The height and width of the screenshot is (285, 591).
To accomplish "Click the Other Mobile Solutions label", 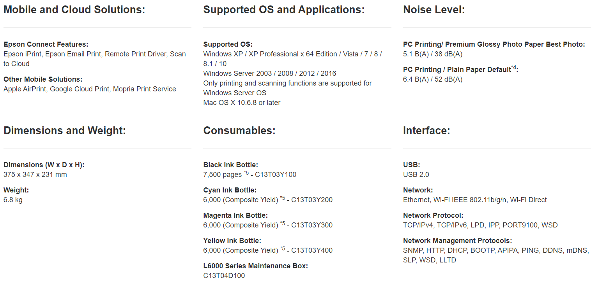I will [x=42, y=79].
